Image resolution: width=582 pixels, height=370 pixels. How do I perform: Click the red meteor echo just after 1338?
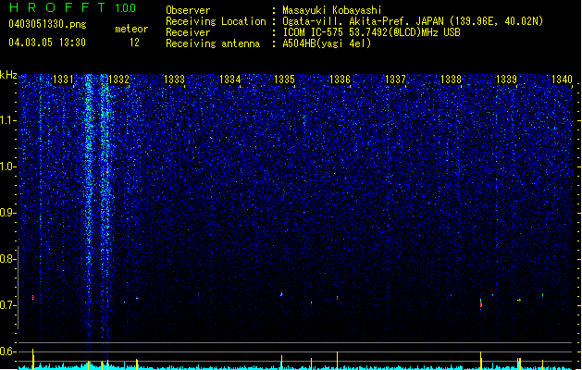click(x=481, y=304)
